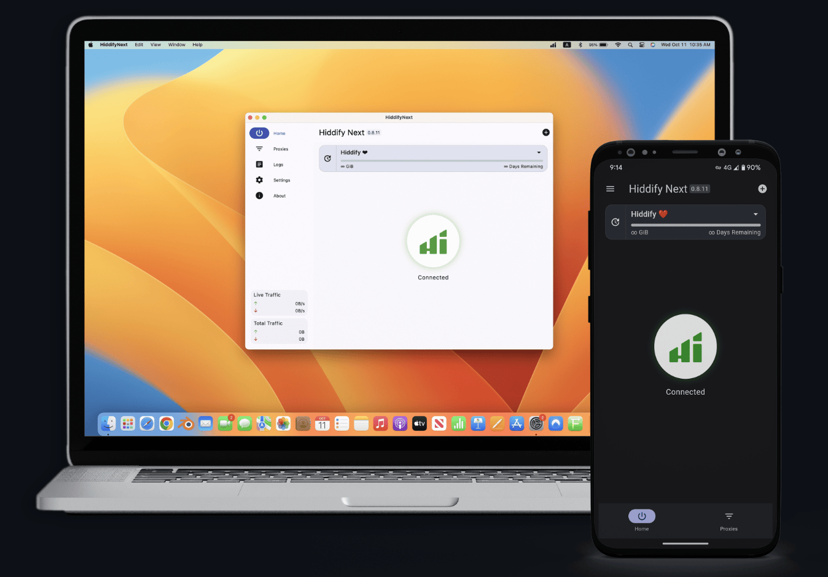Click the Live Traffic panel
The width and height of the screenshot is (828, 577).
tap(279, 303)
